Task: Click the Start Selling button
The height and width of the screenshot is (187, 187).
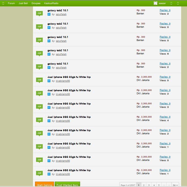Action: (45, 184)
